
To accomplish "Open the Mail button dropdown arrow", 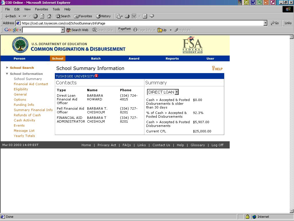I will pos(122,16).
